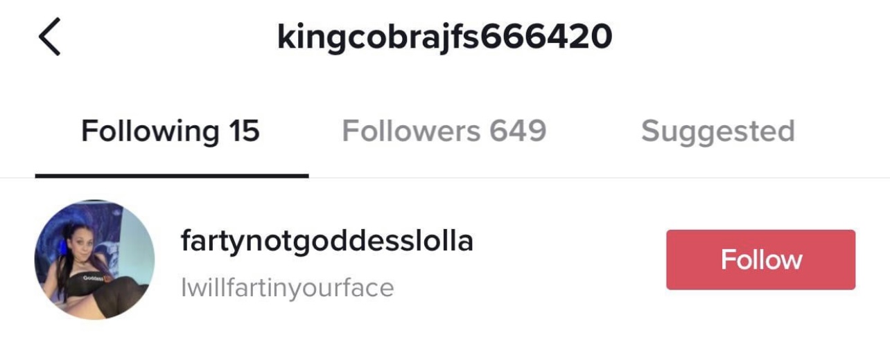Tap the back arrow beside kingcobrajfs666420
This screenshot has height=344, width=890.
coord(49,37)
